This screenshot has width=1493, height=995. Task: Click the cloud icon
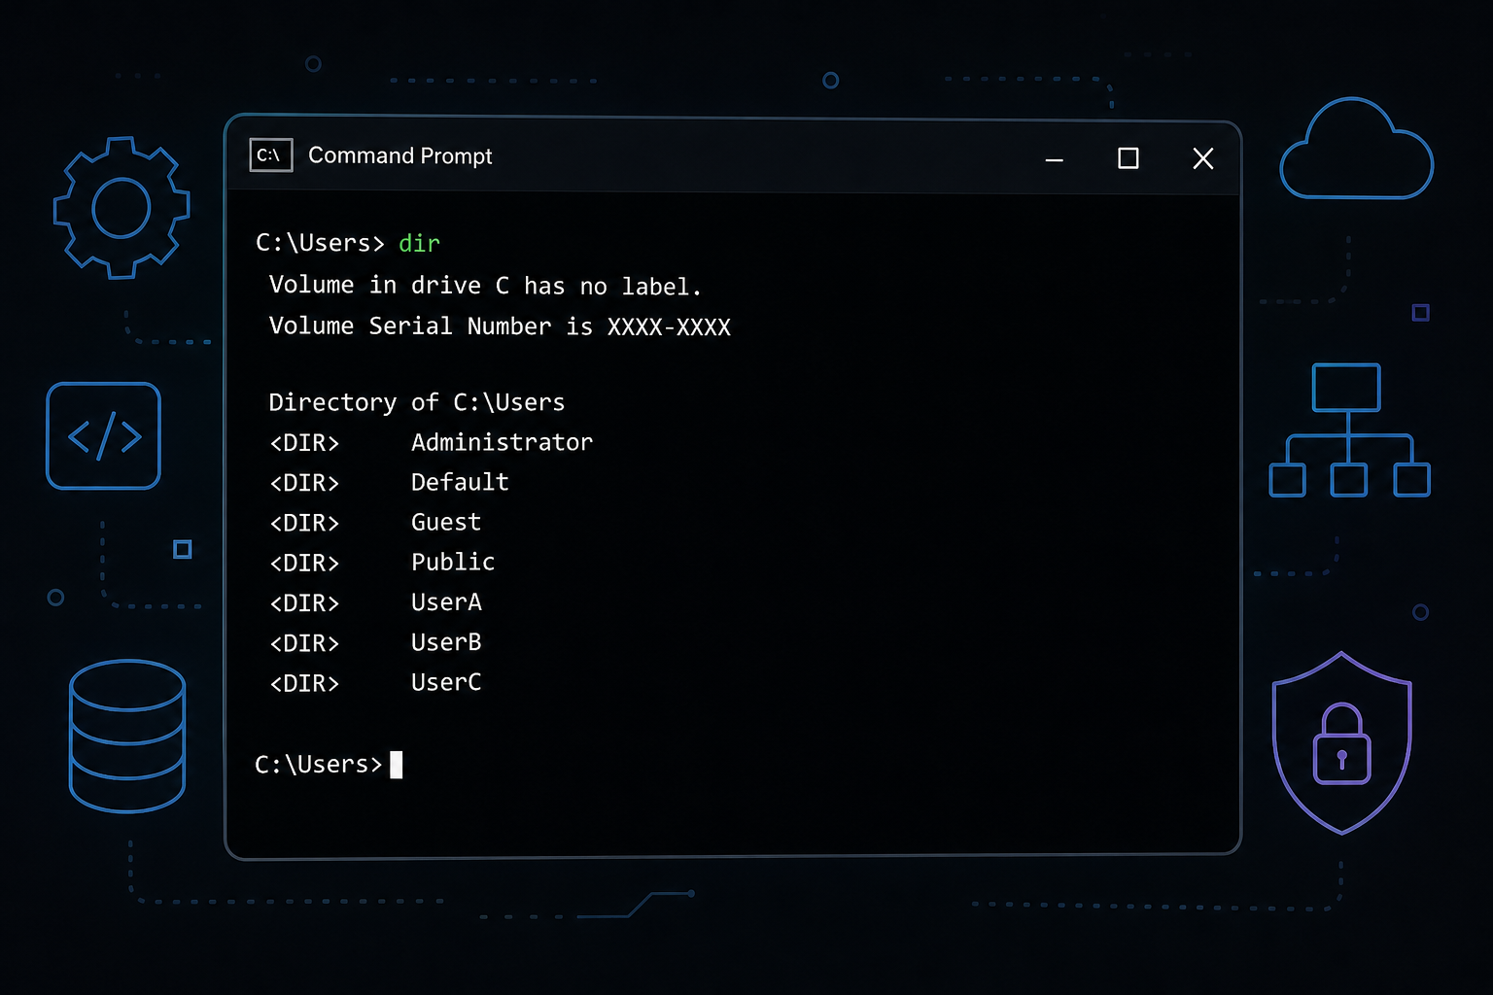tap(1357, 149)
